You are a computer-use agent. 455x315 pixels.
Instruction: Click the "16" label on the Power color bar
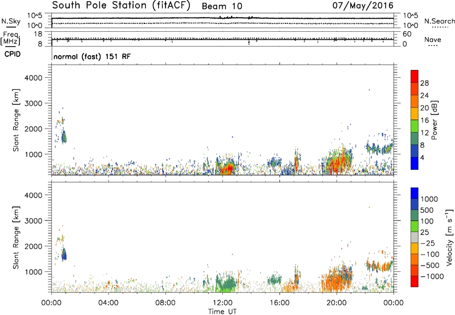coord(424,121)
